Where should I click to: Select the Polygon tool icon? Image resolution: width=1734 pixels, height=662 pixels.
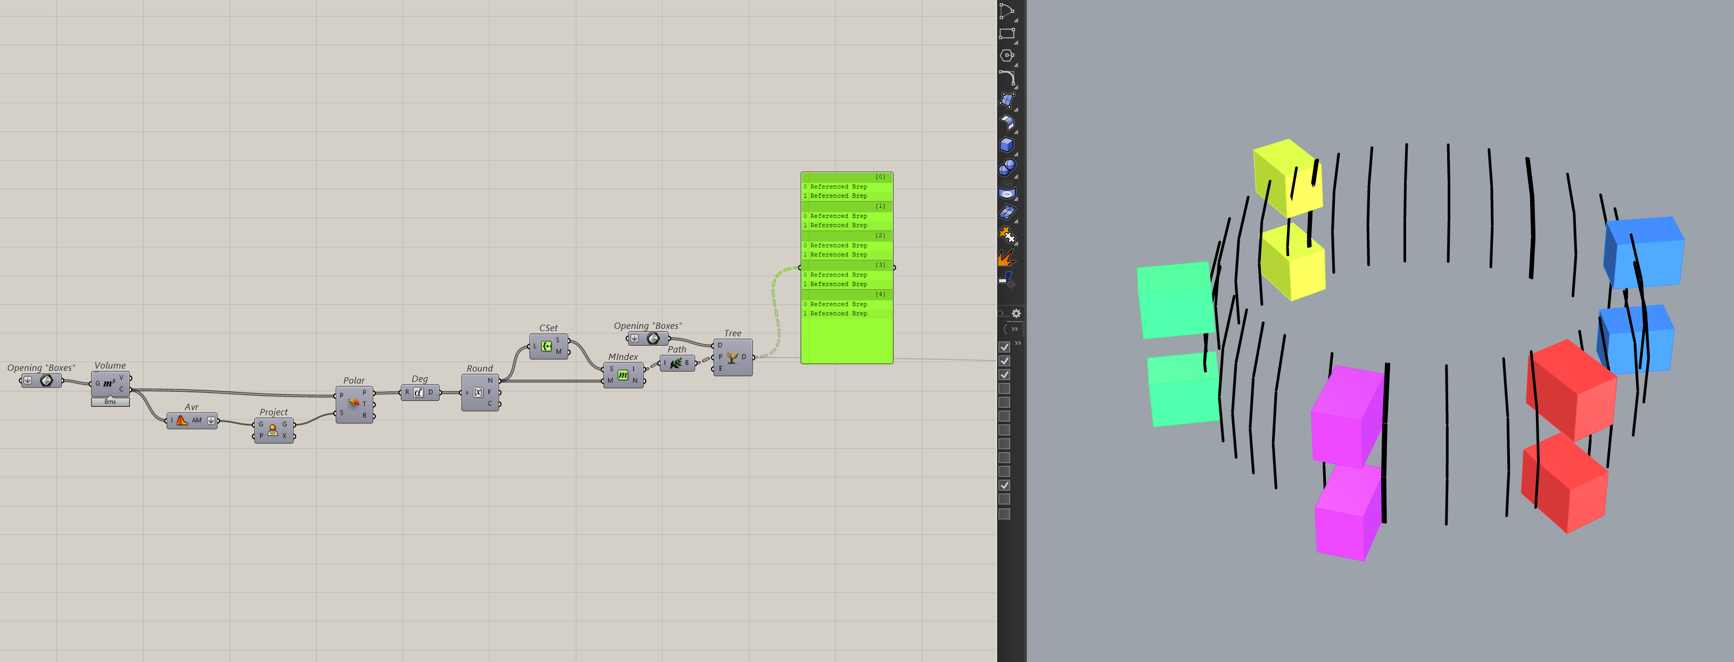1006,56
